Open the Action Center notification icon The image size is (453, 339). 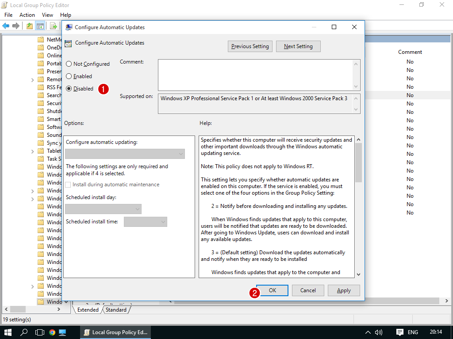click(x=400, y=332)
